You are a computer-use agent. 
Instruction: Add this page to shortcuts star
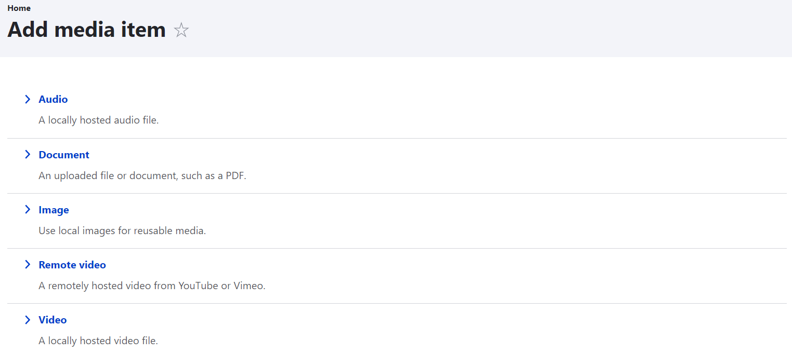coord(181,30)
